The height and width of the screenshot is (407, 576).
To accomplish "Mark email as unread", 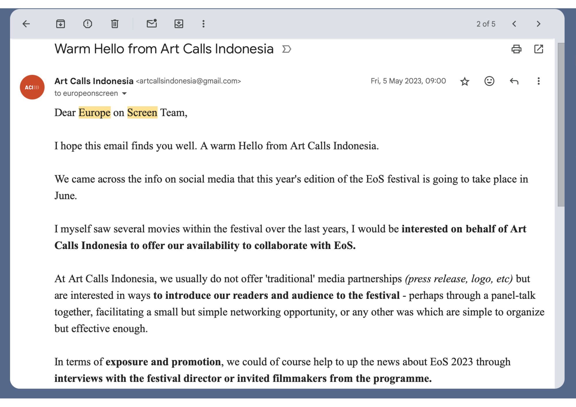I will [152, 23].
